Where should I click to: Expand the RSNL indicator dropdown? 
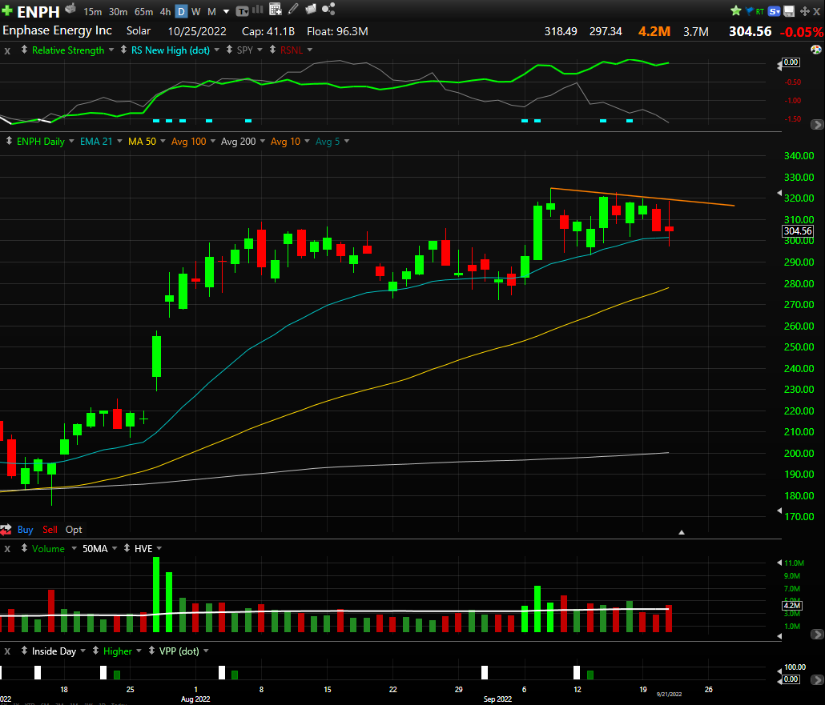[x=310, y=50]
